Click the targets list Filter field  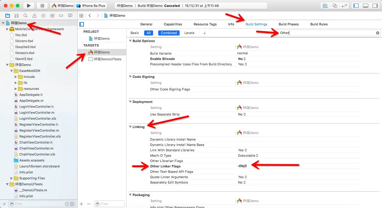pos(109,204)
